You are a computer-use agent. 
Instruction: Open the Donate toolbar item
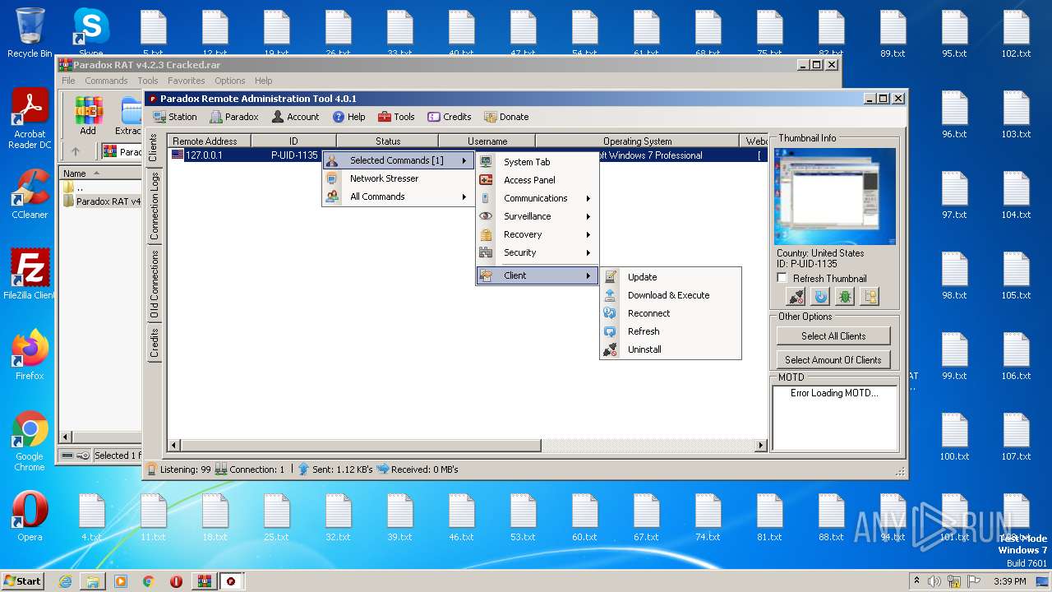(505, 117)
